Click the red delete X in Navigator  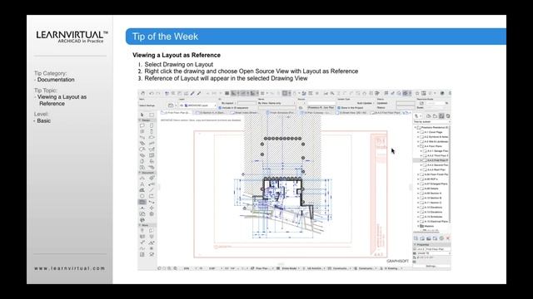coord(448,238)
